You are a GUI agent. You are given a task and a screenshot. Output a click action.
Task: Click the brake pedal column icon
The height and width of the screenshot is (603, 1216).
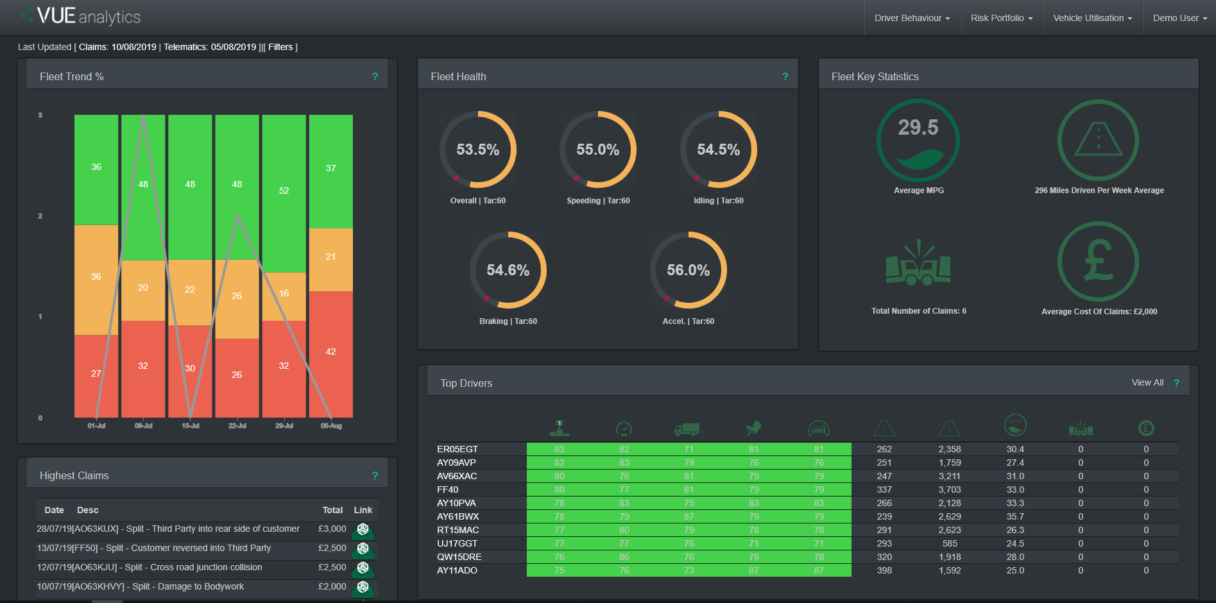[753, 428]
